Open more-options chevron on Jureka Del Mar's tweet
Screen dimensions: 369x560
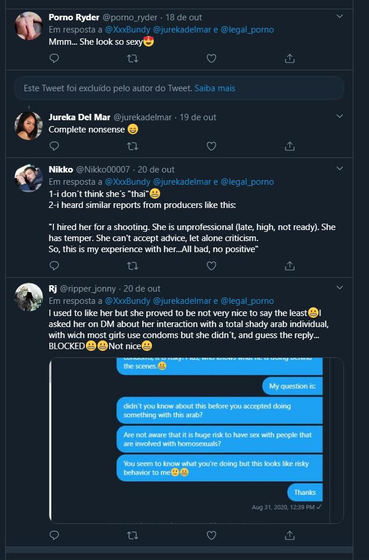pyautogui.click(x=340, y=117)
